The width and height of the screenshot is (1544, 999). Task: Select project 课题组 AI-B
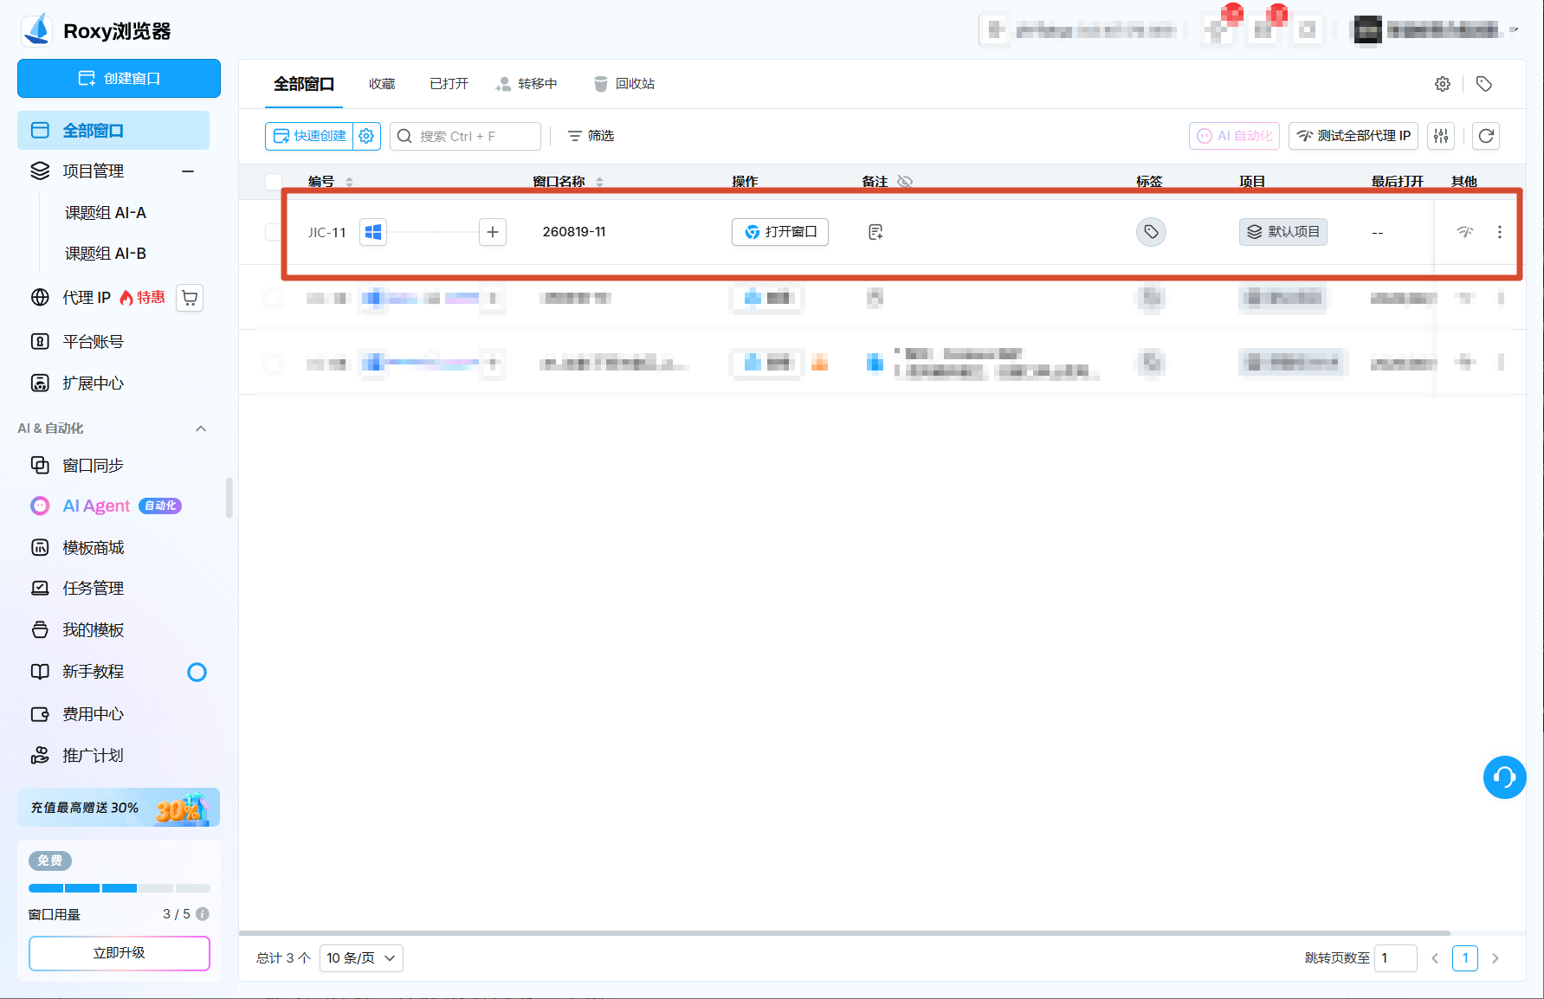[106, 254]
